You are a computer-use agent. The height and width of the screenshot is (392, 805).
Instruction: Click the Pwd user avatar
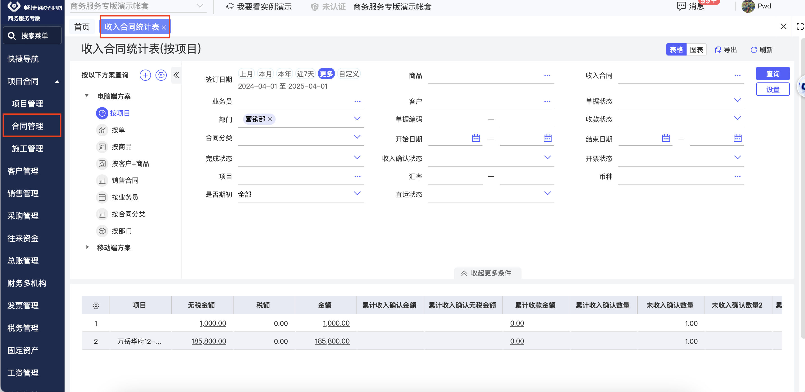[x=748, y=6]
